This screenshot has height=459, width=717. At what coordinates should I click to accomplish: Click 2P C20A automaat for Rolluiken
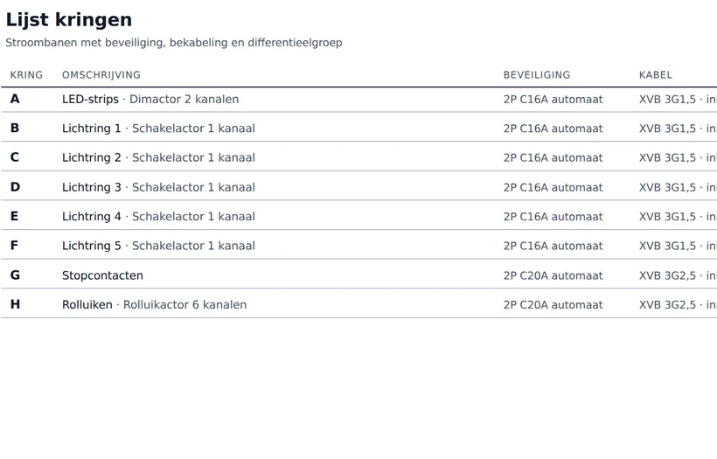(553, 305)
